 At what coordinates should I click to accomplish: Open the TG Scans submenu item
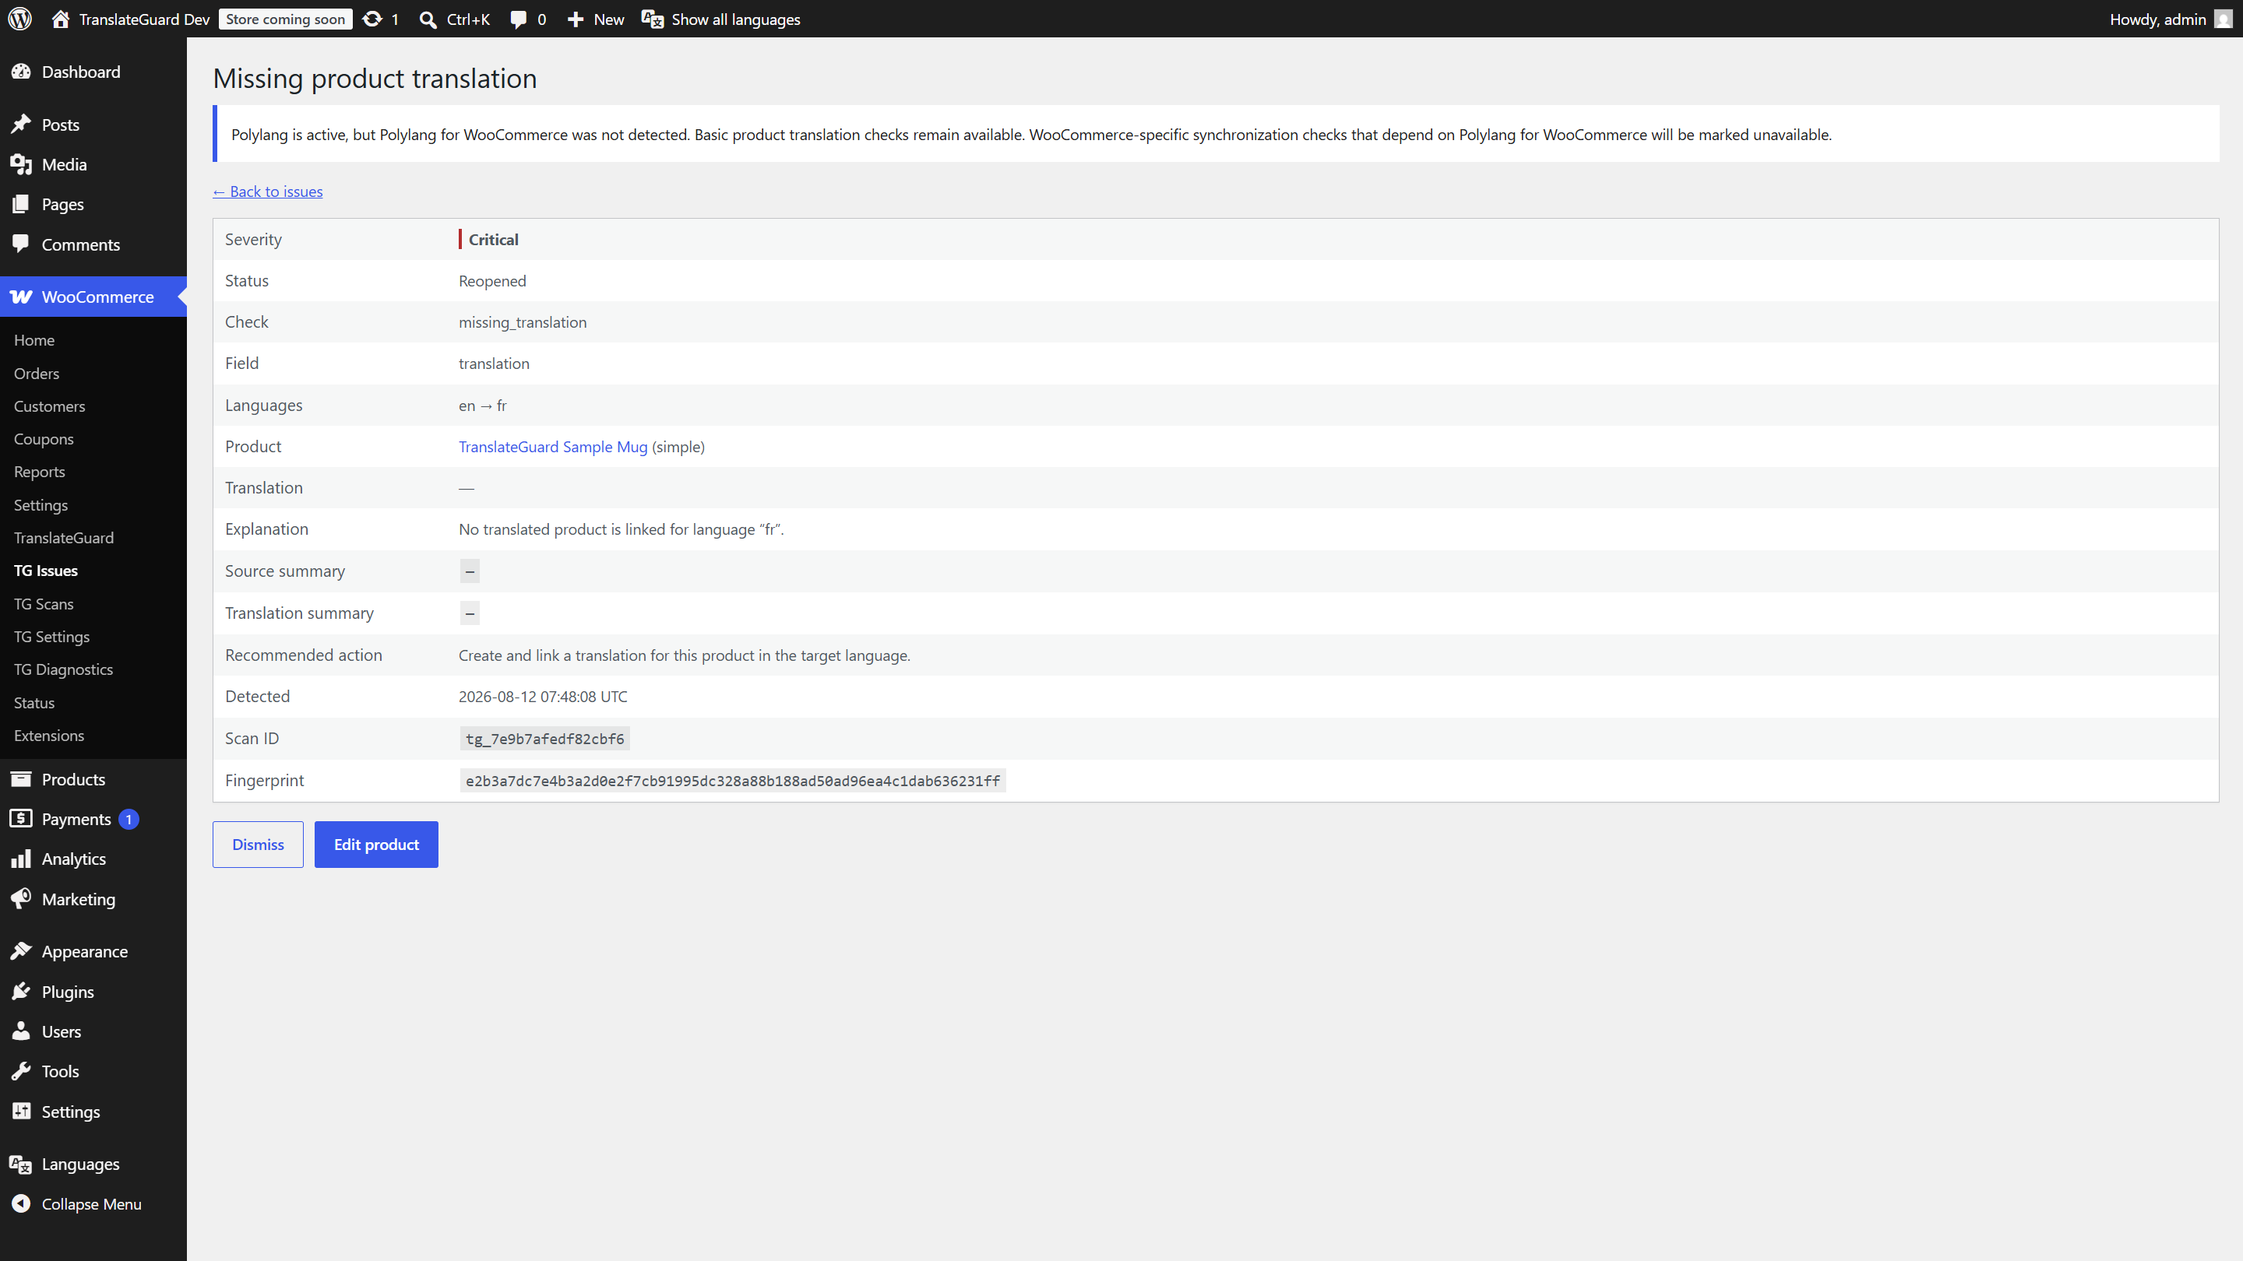coord(44,604)
